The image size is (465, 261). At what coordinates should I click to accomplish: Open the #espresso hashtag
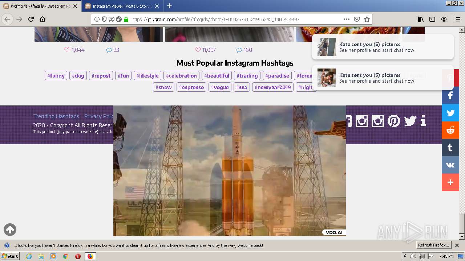(191, 87)
